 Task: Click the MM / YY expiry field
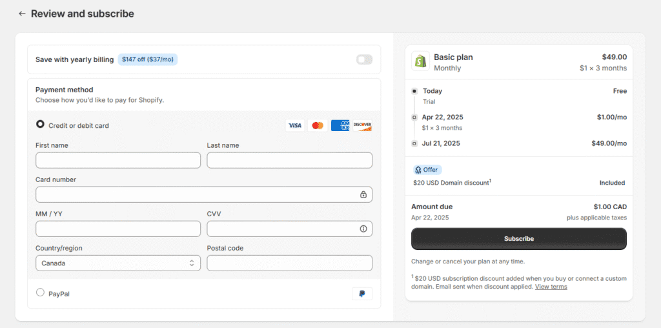click(x=118, y=229)
